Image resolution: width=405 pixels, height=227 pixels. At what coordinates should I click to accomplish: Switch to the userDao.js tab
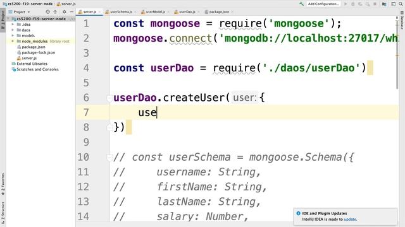coord(187,12)
